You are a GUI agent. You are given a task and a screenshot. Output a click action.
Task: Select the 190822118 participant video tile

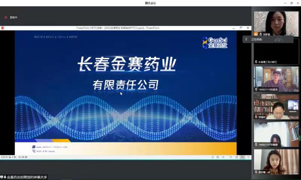(x=276, y=79)
